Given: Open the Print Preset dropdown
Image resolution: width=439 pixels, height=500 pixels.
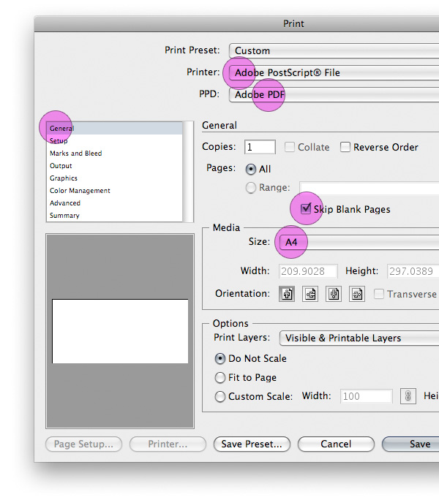Looking at the screenshot, I should pyautogui.click(x=334, y=50).
